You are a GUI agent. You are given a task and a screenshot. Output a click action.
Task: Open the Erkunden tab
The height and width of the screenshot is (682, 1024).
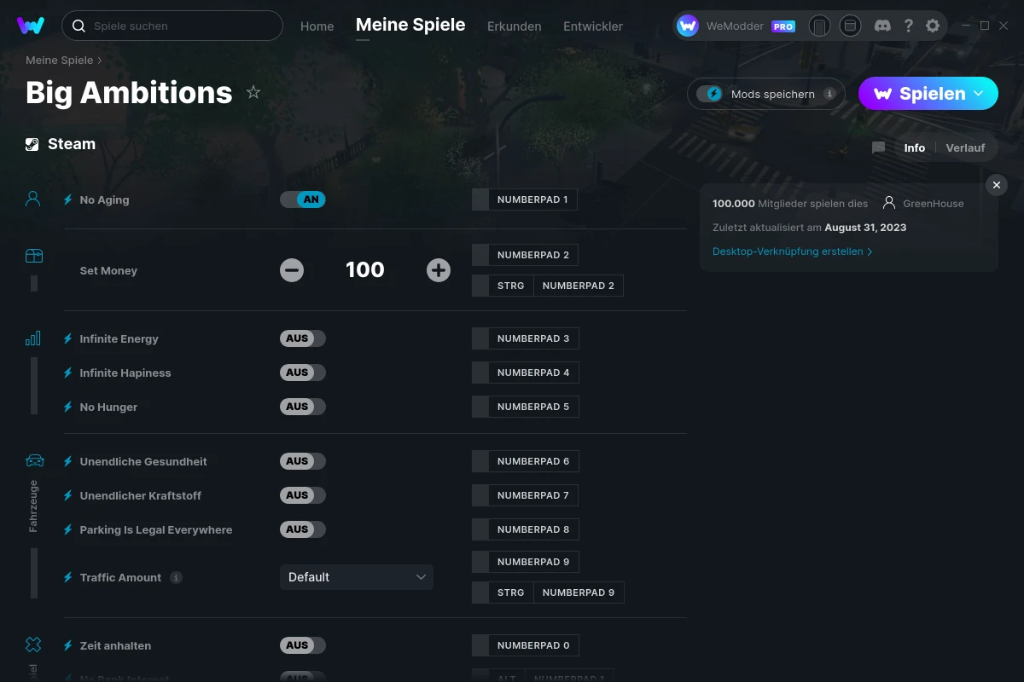[514, 26]
